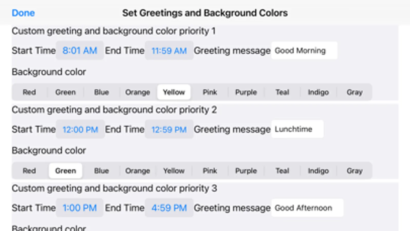The image size is (410, 231).
Task: Open priority 3 End Time picker (4:59 PM)
Action: click(169, 208)
